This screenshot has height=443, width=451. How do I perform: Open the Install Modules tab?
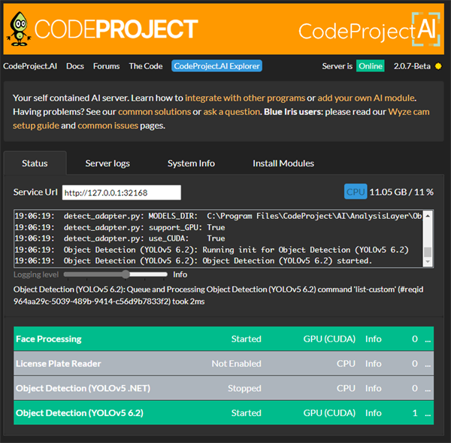[x=283, y=163]
